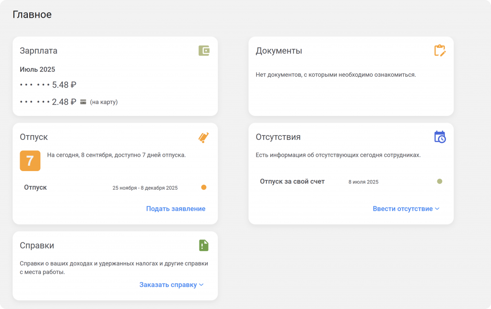Click the orange status dot for Отпуск
This screenshot has height=309, width=491.
point(204,188)
